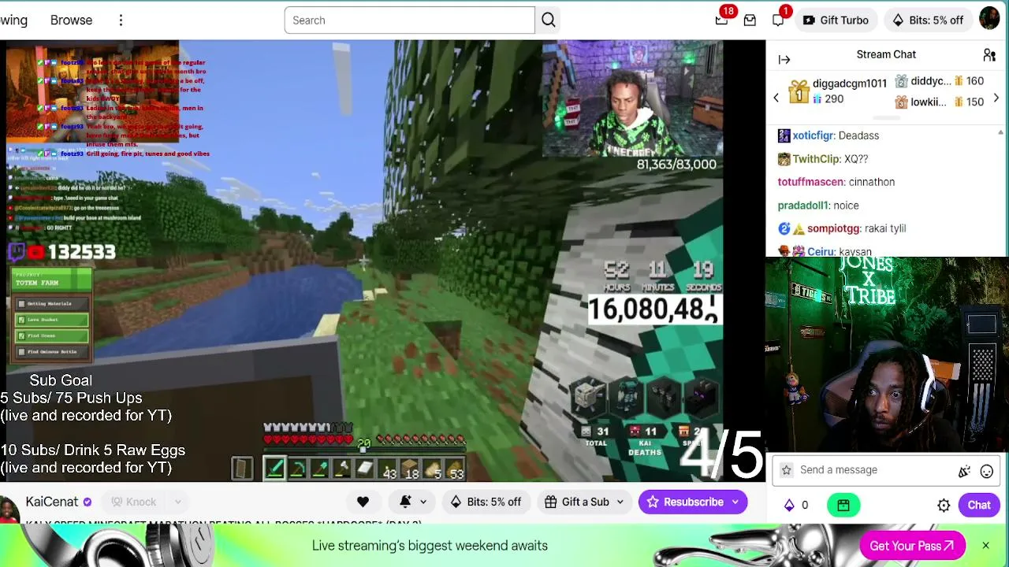Open sompiotgg's chat user card
Screen dimensions: 1009x567
[833, 228]
